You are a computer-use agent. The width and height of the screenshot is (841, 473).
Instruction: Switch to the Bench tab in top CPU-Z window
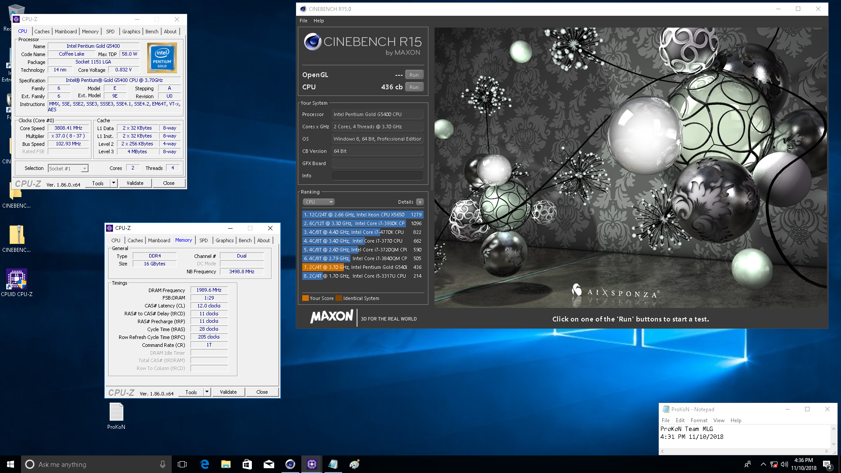click(152, 32)
